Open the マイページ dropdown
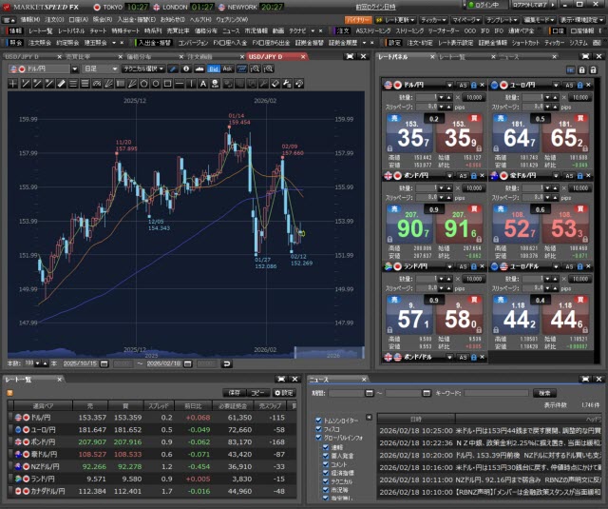608x509 pixels. [466, 20]
